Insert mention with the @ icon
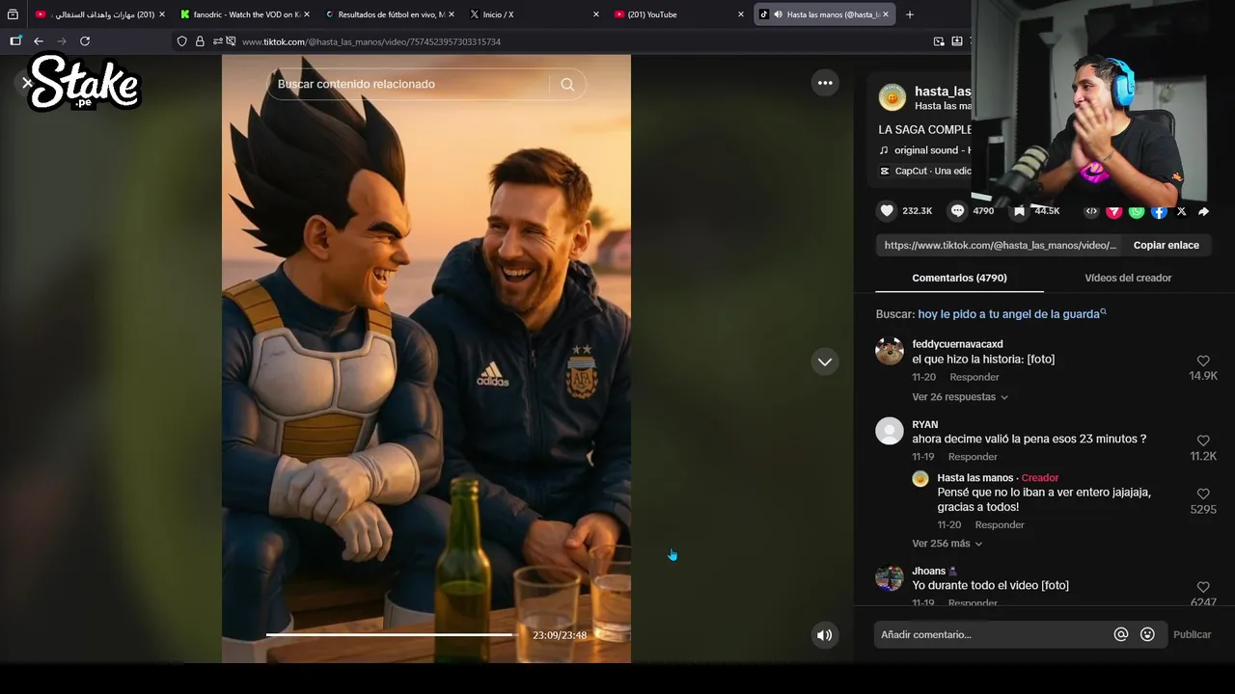Image resolution: width=1235 pixels, height=694 pixels. coord(1121,634)
